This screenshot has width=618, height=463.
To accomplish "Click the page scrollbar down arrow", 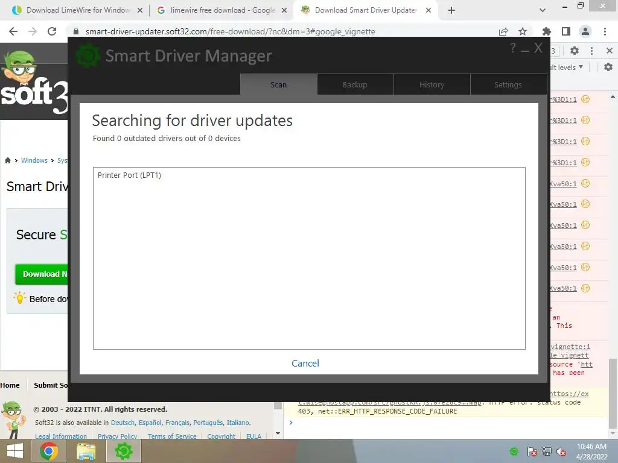I will (278, 433).
